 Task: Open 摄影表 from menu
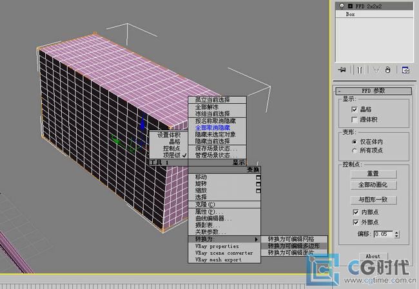pos(224,225)
